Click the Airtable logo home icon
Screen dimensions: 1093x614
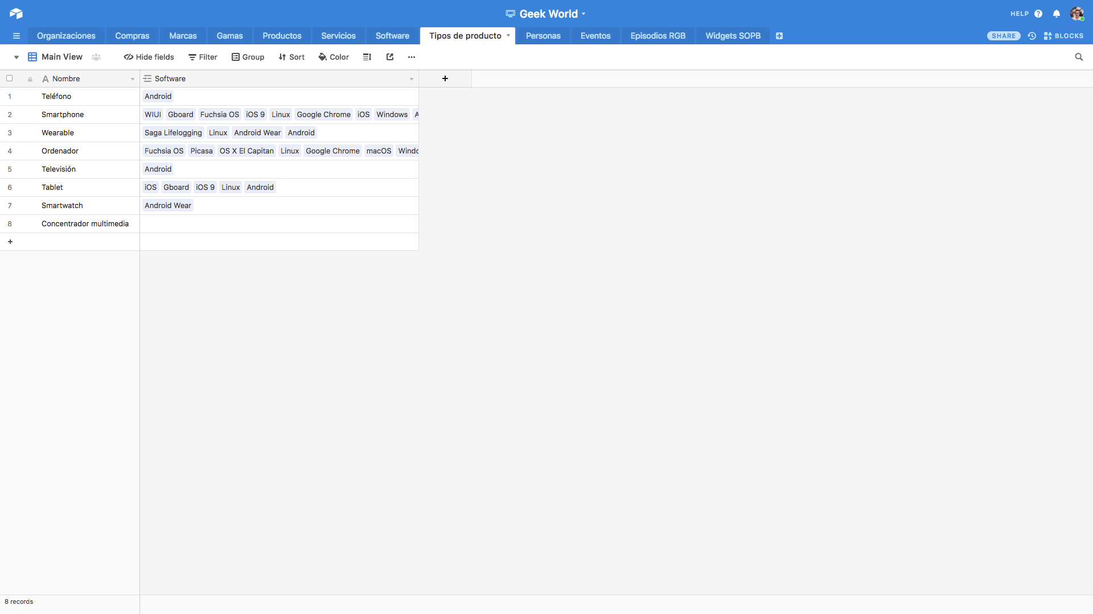click(x=16, y=13)
